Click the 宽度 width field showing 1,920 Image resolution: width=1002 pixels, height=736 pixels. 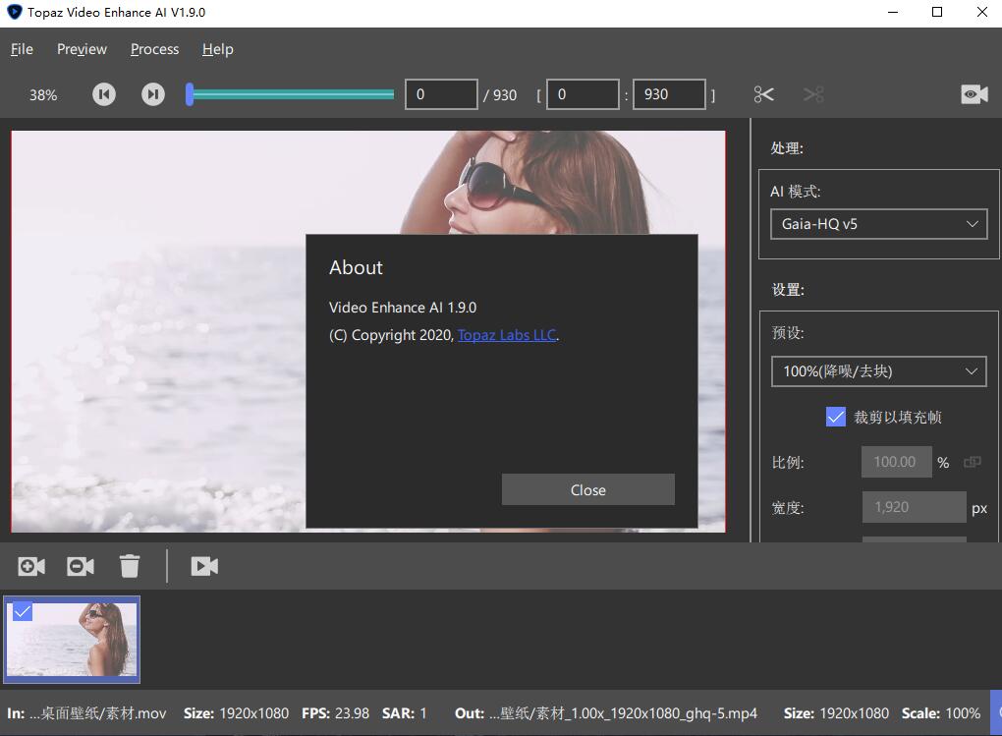click(x=914, y=507)
